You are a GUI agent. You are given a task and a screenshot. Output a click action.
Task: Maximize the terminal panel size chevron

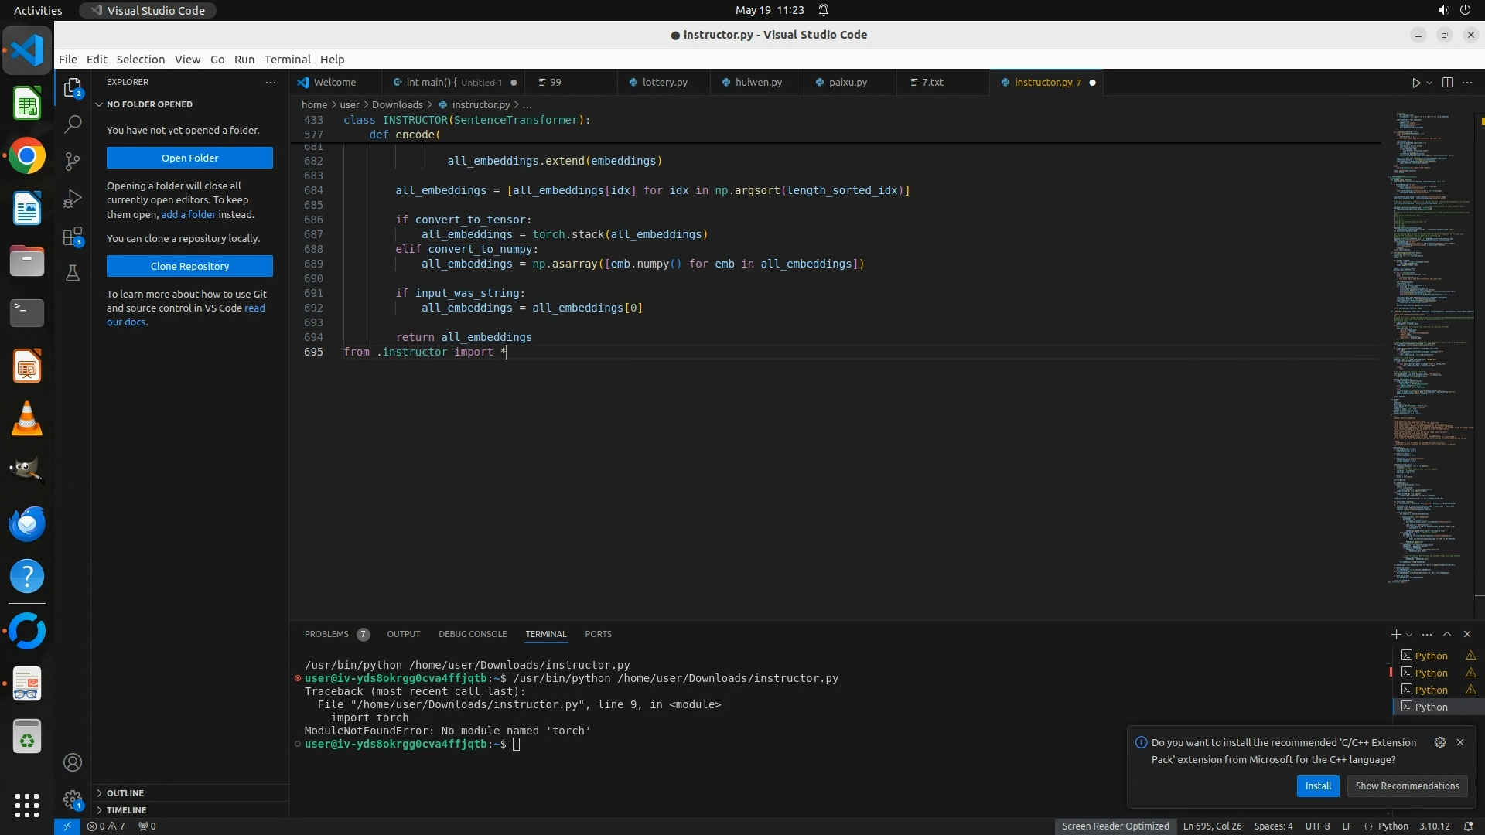point(1447,634)
